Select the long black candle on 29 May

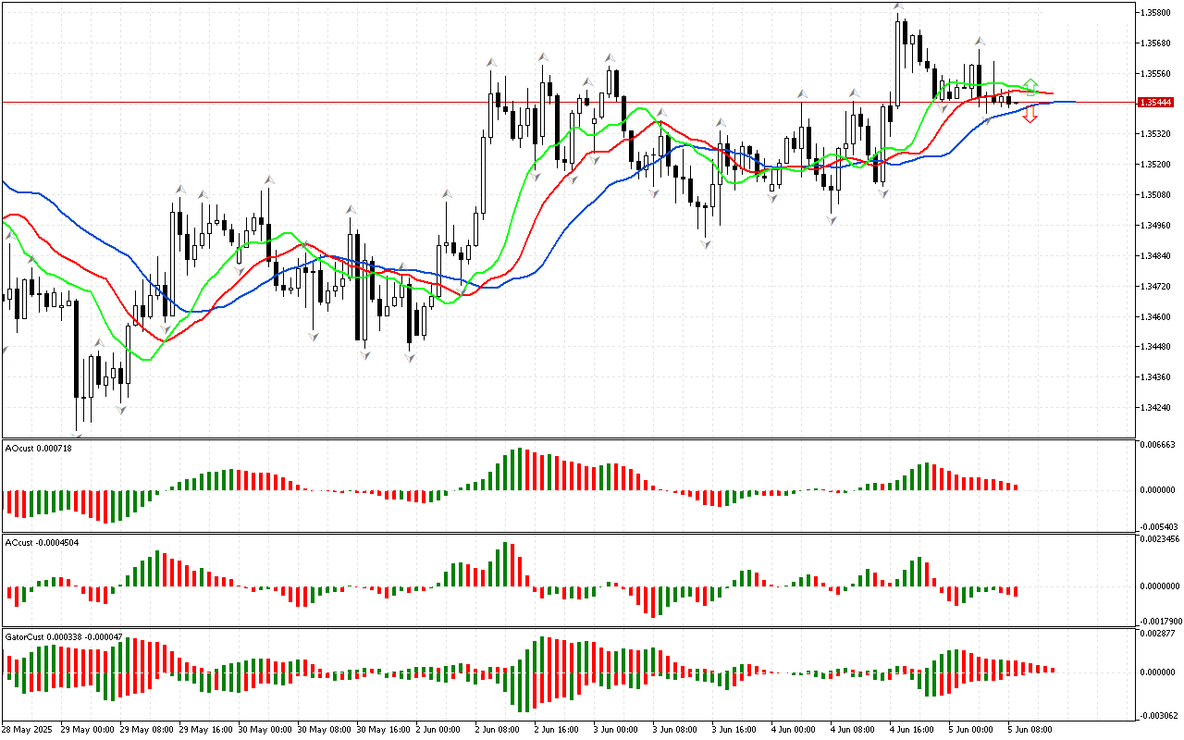pos(76,351)
